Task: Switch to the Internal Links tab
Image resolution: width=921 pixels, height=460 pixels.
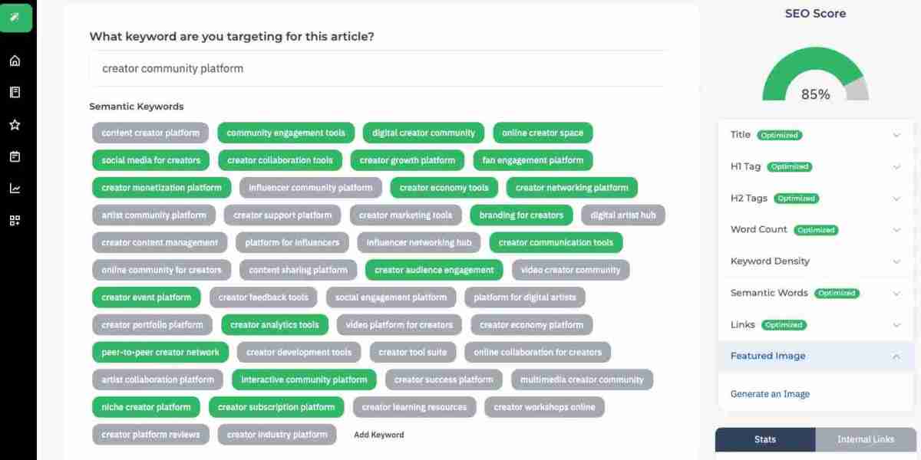Action: pyautogui.click(x=866, y=439)
